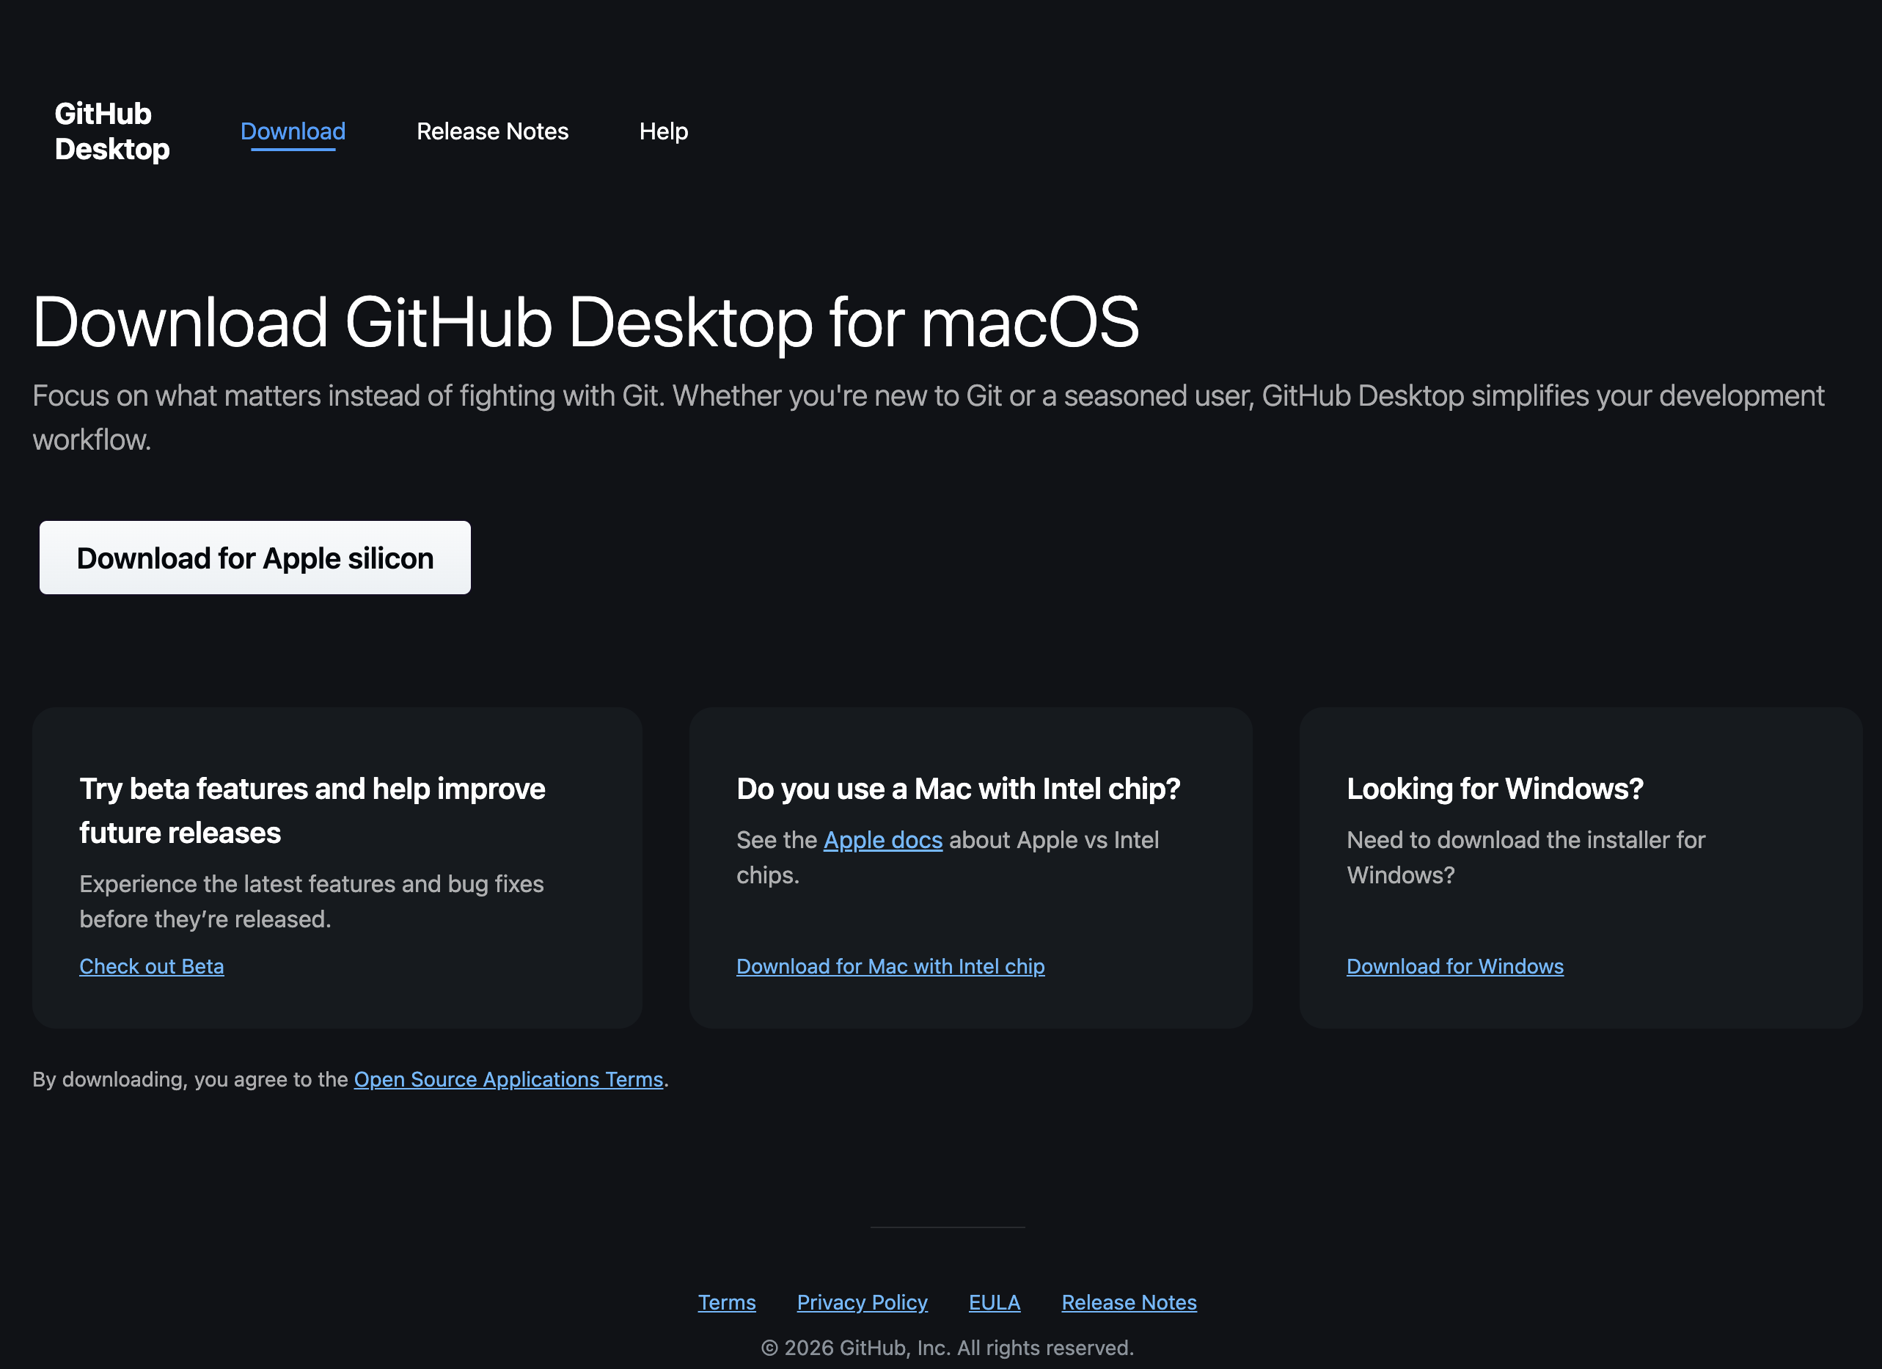
Task: Click the Download for Windows link
Action: tap(1454, 966)
